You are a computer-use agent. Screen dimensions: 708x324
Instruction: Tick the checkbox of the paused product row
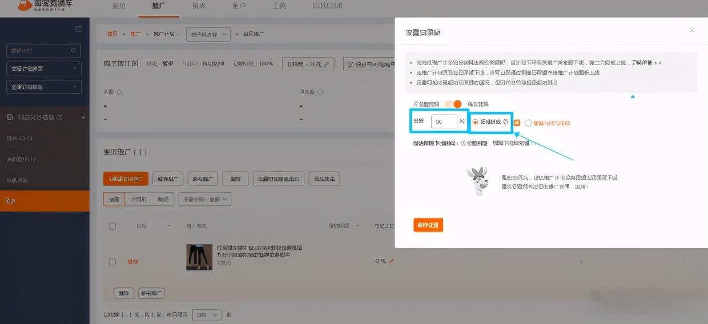click(112, 262)
